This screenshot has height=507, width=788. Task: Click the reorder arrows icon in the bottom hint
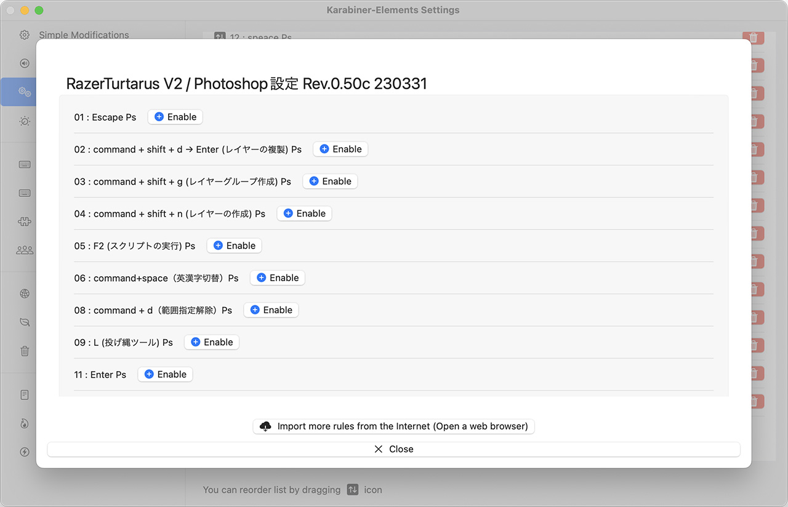pyautogui.click(x=352, y=490)
